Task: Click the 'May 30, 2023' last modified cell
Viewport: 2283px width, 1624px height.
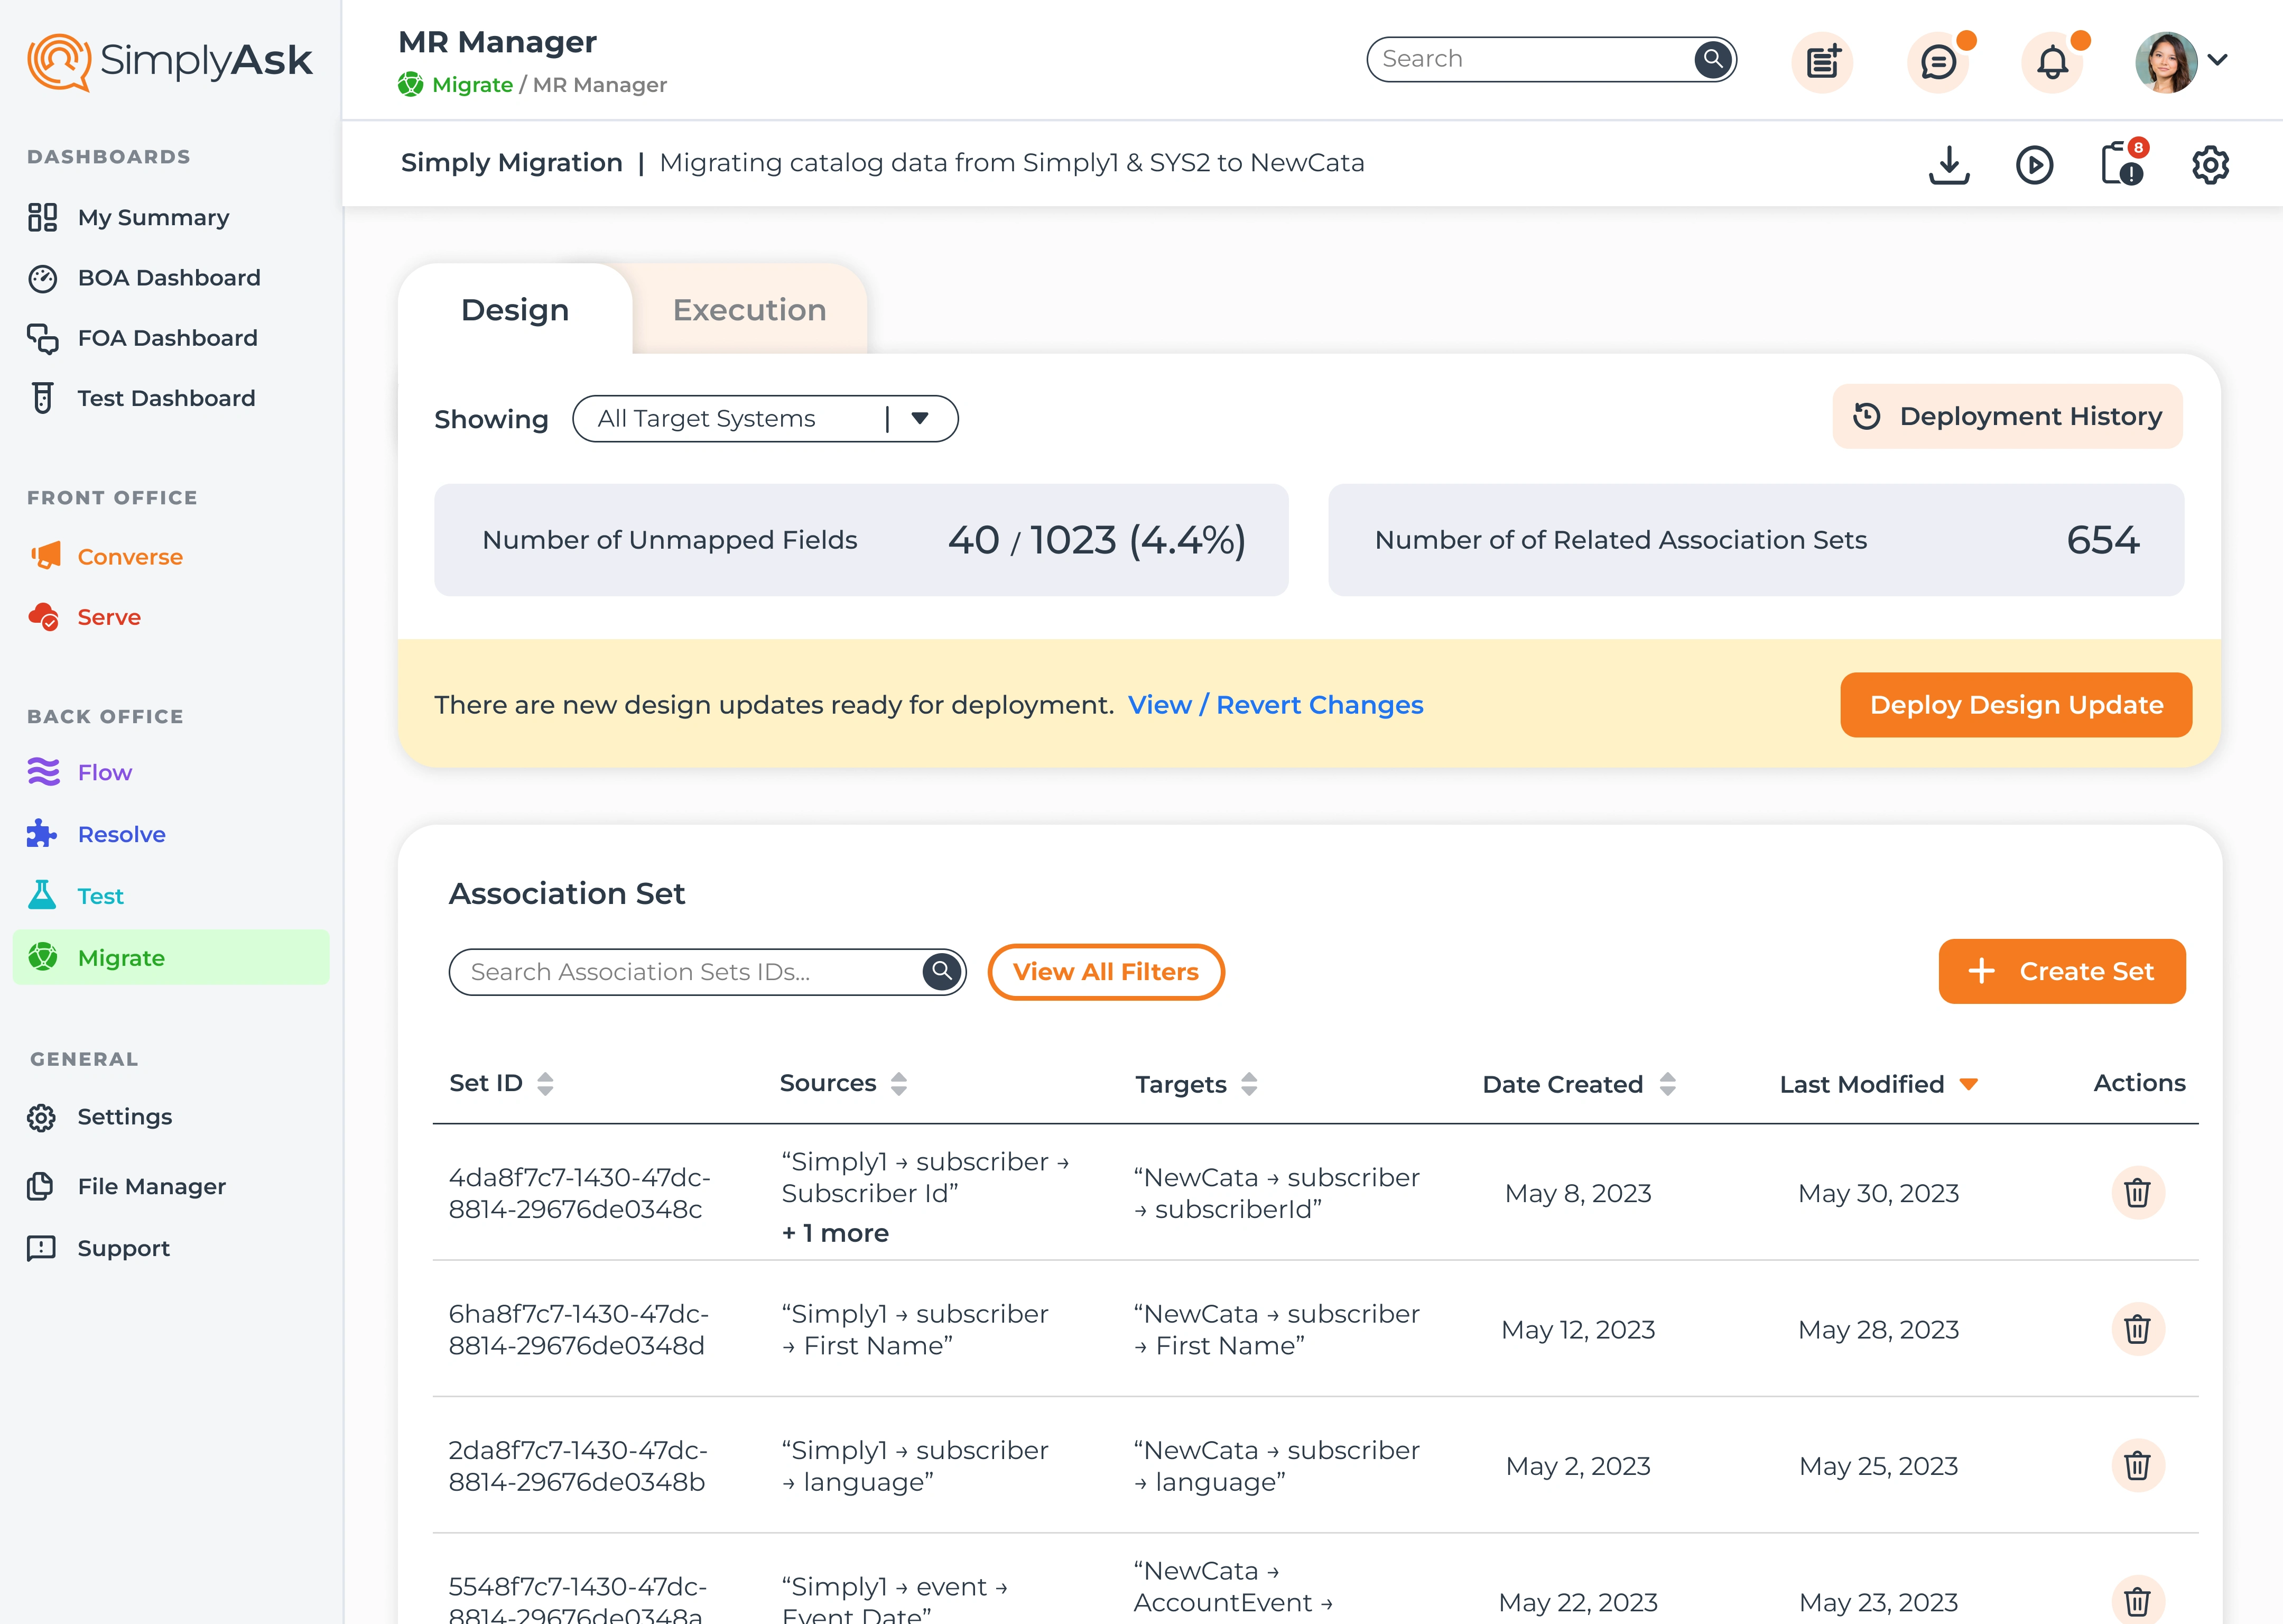Action: pos(1878,1193)
